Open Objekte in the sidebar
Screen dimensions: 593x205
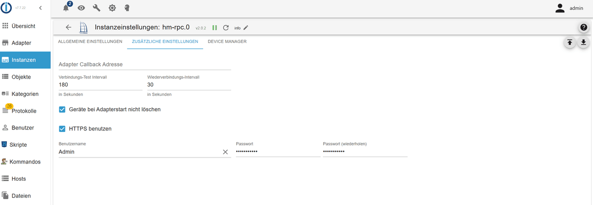tap(25, 77)
